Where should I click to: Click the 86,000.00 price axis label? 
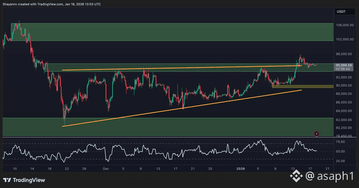[344, 102]
